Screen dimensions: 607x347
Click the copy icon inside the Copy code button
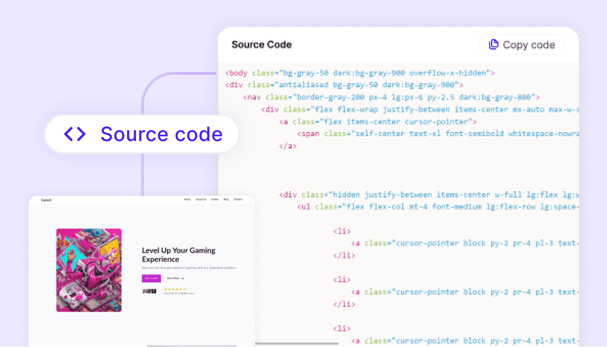pos(493,44)
